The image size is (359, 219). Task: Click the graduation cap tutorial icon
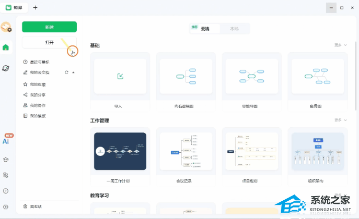coord(6,160)
